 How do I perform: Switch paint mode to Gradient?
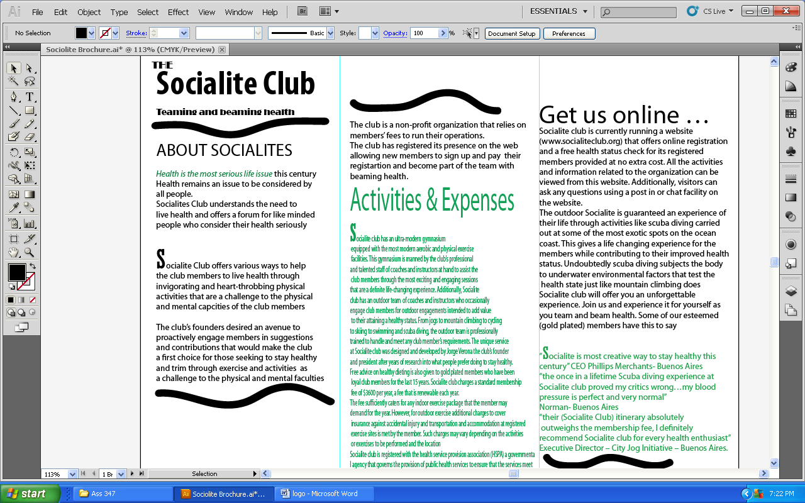pyautogui.click(x=22, y=300)
